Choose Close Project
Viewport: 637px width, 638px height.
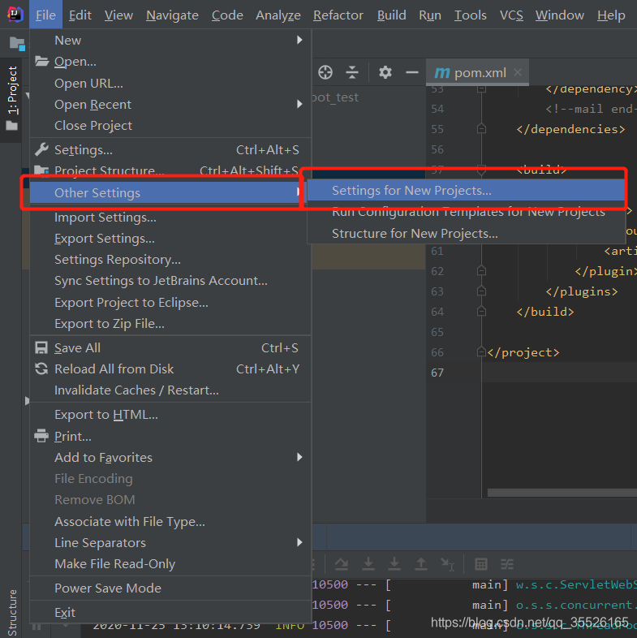(170, 126)
